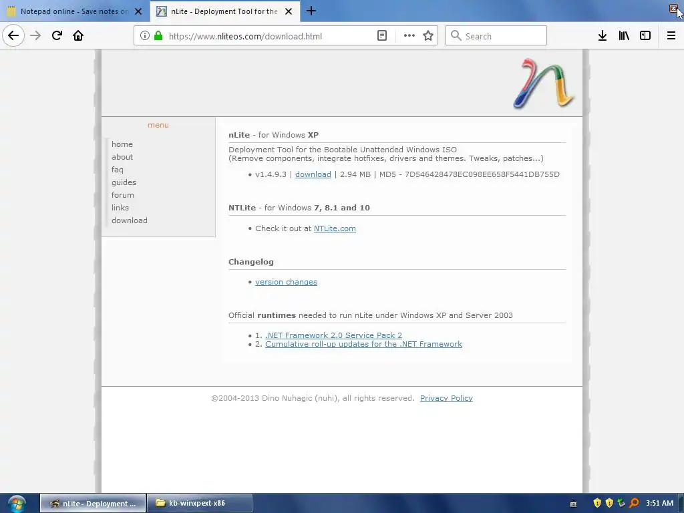
Task: Click the v1.4.9.3 version text
Action: (271, 174)
